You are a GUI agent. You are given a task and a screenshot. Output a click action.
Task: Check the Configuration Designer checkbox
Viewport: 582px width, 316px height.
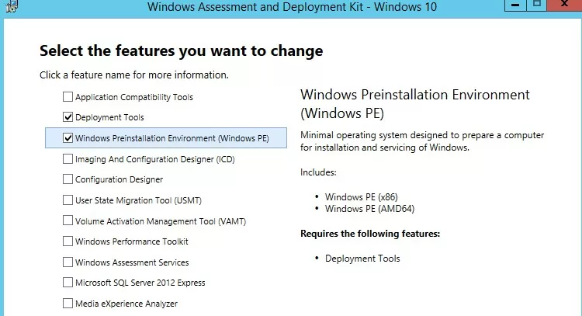tap(68, 179)
